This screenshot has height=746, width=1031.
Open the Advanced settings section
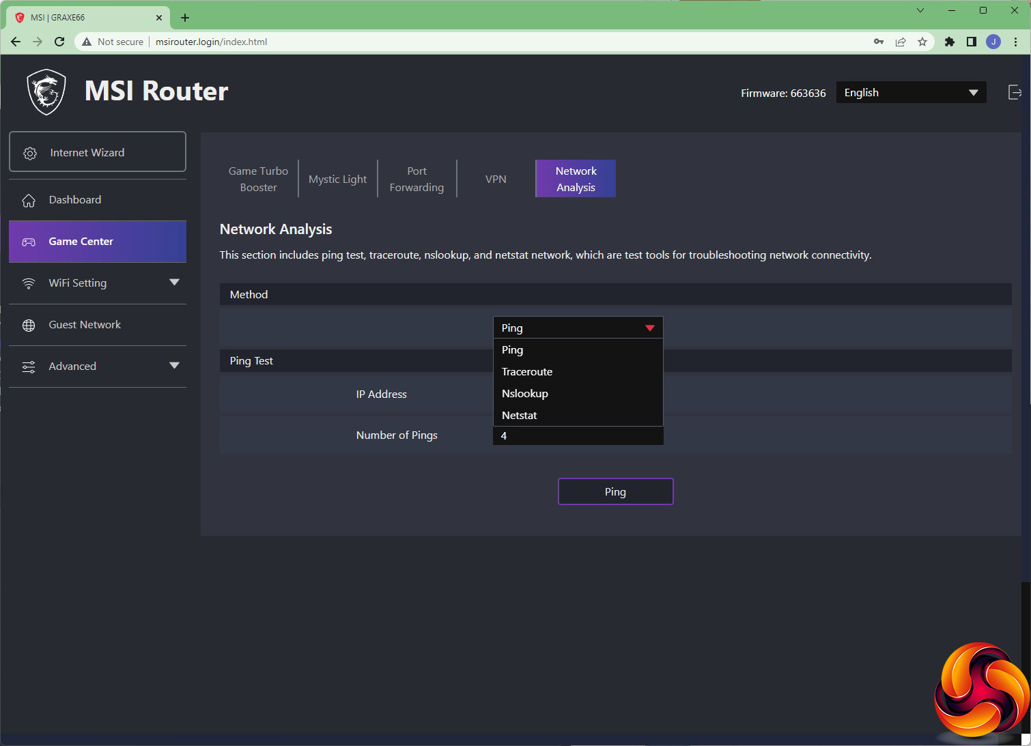(98, 367)
